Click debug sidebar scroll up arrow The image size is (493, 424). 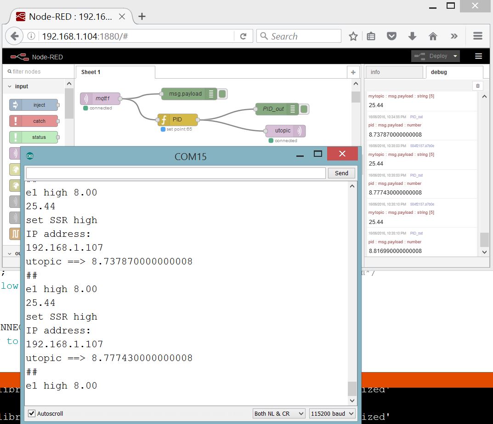[x=484, y=97]
